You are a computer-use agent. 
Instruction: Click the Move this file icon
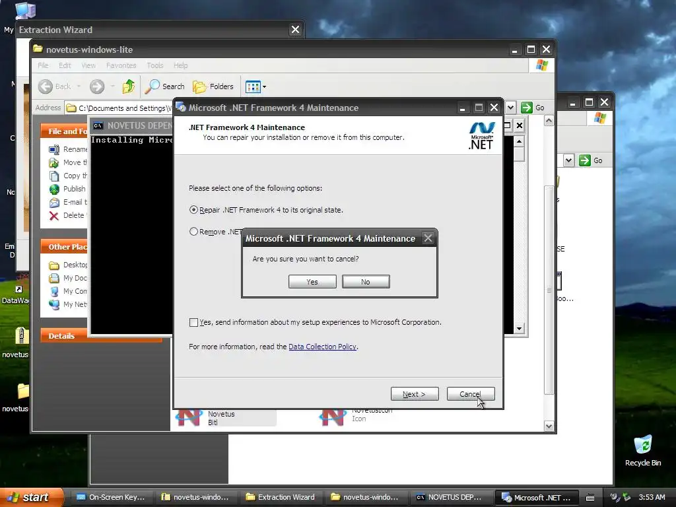(x=54, y=162)
